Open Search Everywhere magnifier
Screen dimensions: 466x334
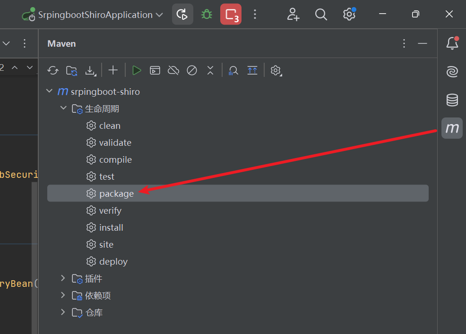(x=321, y=14)
